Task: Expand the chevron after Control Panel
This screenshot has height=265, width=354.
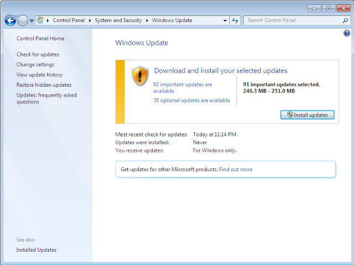Action: pyautogui.click(x=90, y=20)
